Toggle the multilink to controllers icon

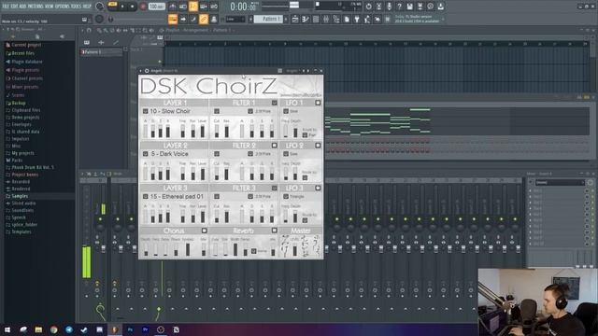coord(204,19)
